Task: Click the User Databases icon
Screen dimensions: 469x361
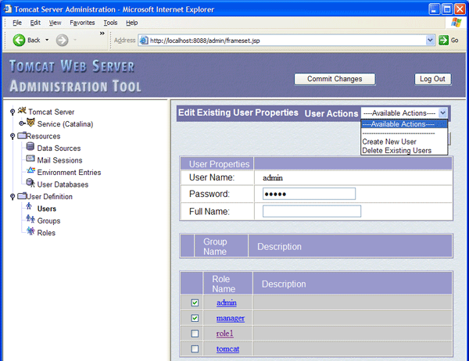Action: point(30,184)
